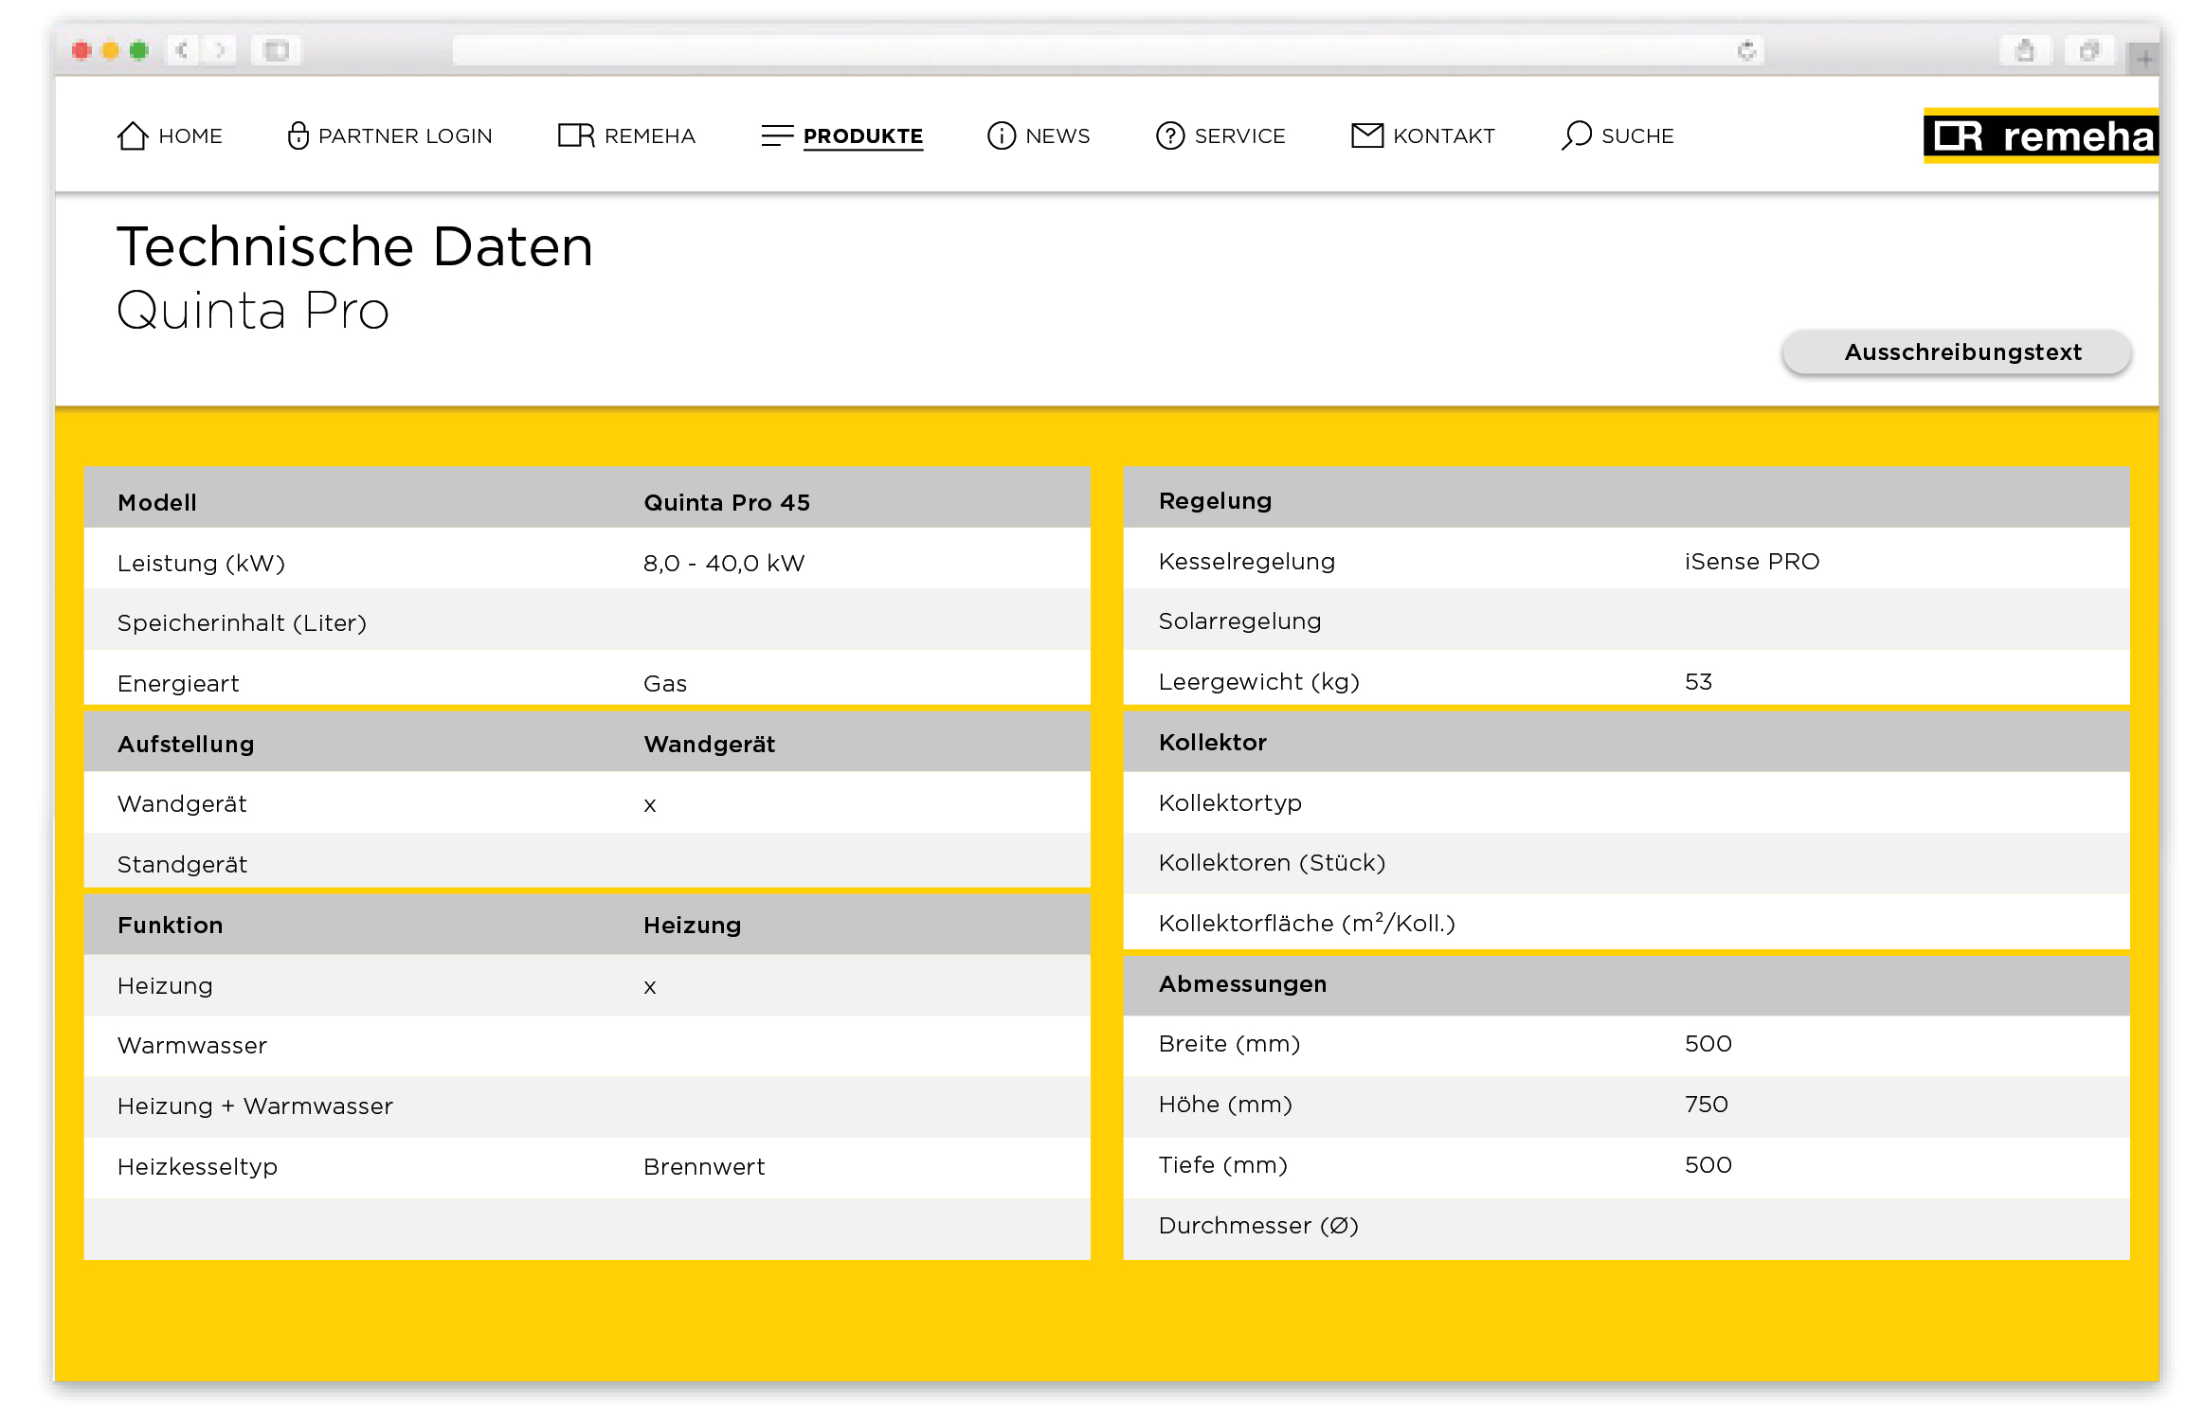Click the Speicherinhalt (Liter) row label
This screenshot has width=2205, height=1421.
242,623
